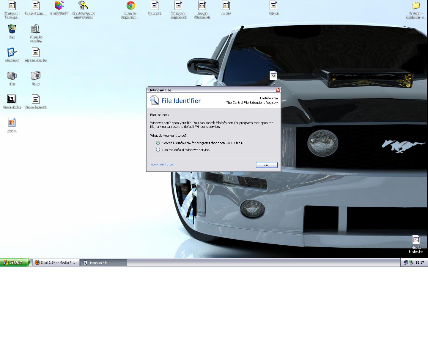The width and height of the screenshot is (428, 339).
Task: Select the Opera.lnk shortcut icon
Action: click(x=154, y=6)
